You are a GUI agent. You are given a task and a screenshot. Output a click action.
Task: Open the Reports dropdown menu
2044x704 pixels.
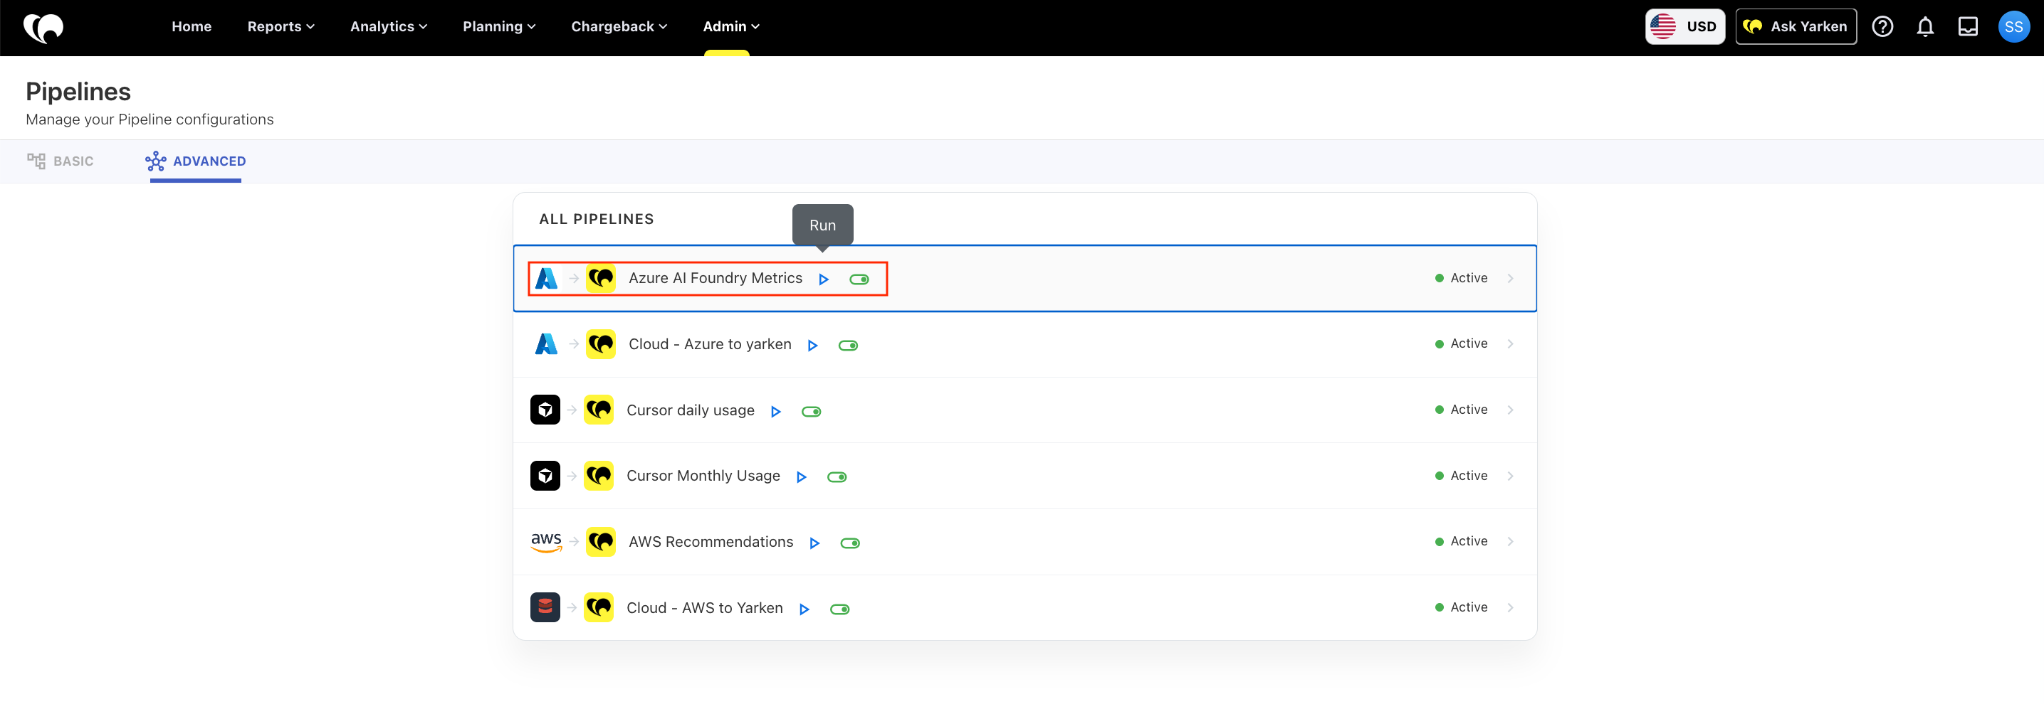[x=281, y=27]
